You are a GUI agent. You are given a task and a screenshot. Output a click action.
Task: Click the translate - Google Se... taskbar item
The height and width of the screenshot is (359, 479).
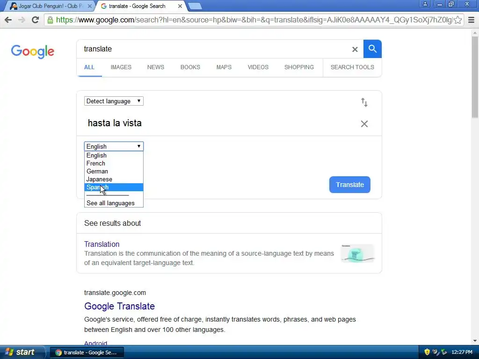[87, 352]
